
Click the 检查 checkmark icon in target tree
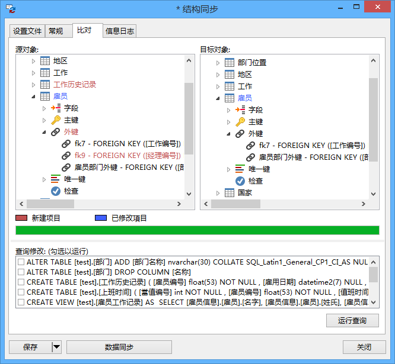coord(240,181)
